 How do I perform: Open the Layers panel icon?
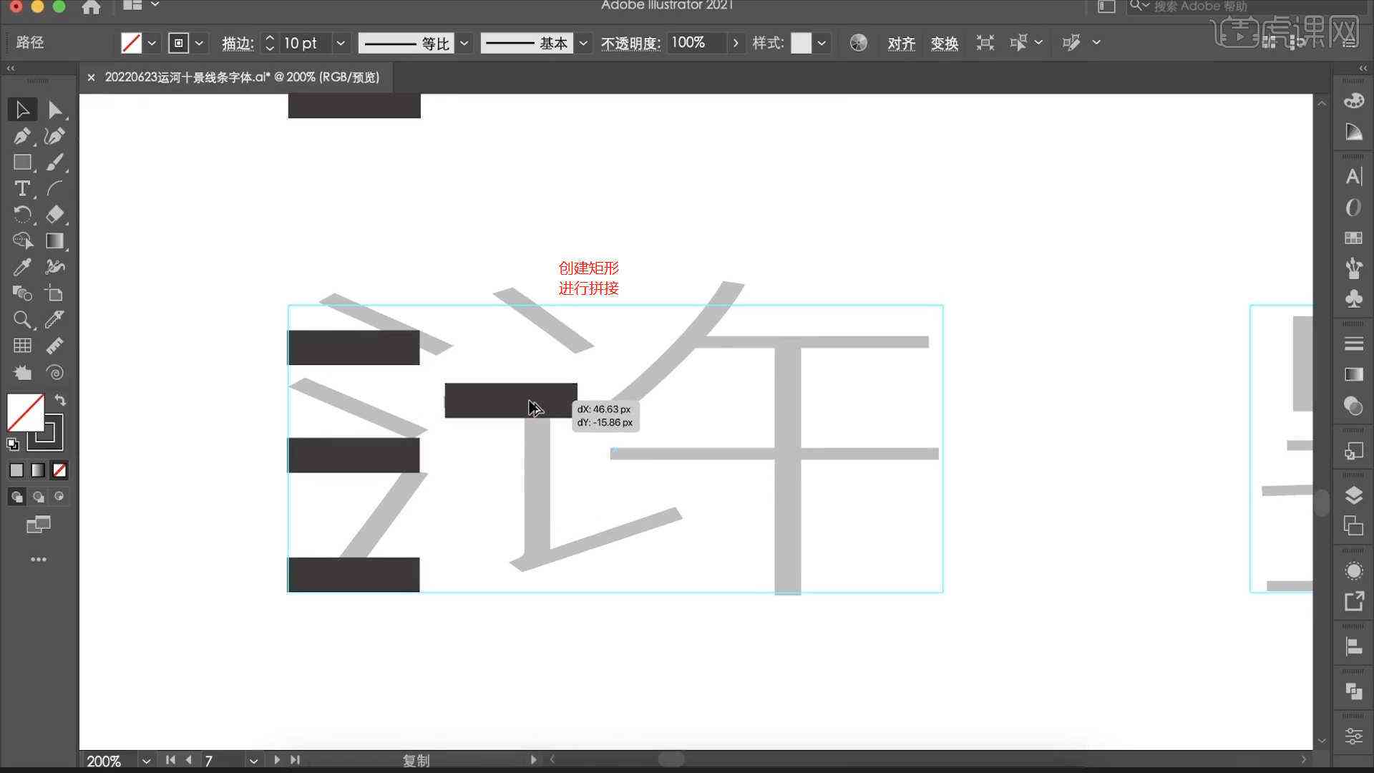click(x=1353, y=495)
